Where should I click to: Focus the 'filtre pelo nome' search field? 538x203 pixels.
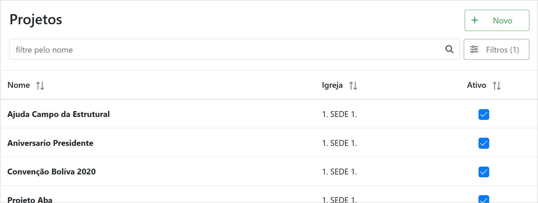(x=225, y=50)
